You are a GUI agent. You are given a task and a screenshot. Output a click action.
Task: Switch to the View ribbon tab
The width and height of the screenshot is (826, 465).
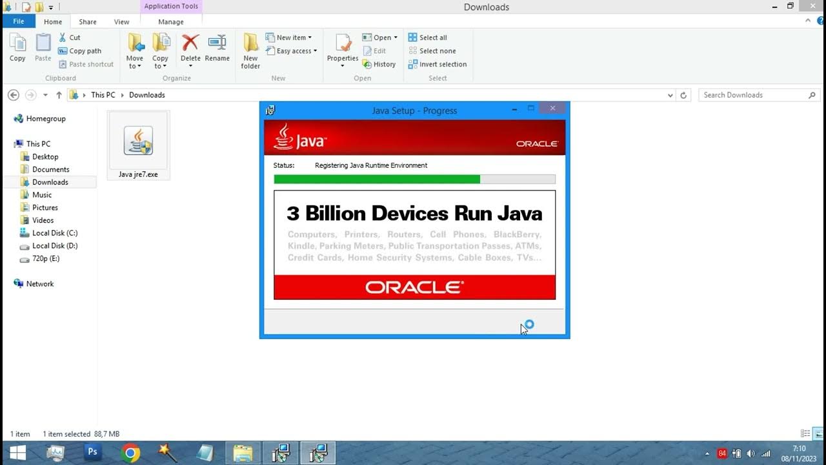pos(122,21)
